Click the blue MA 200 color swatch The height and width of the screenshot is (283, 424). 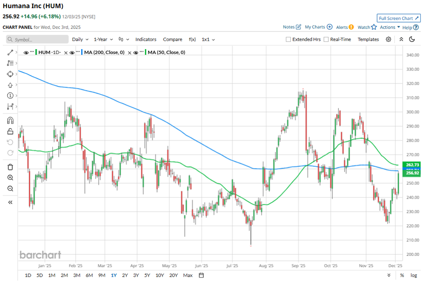pyautogui.click(x=83, y=53)
